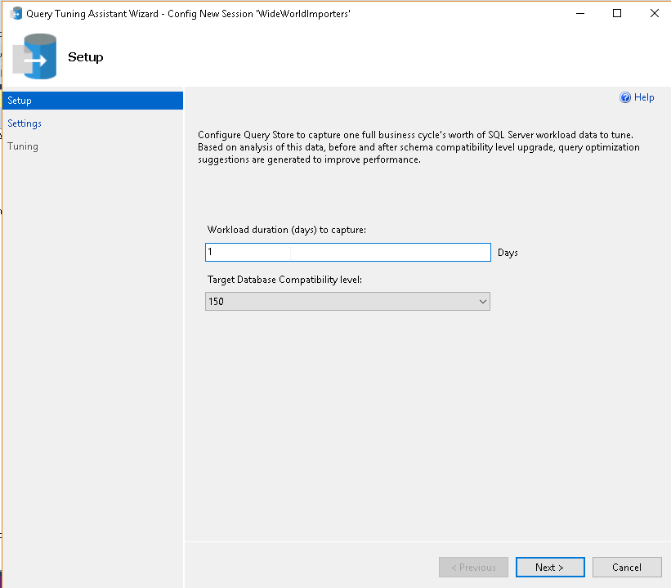Click the large blue database Setup icon
Screen dimensions: 671x588
point(35,56)
